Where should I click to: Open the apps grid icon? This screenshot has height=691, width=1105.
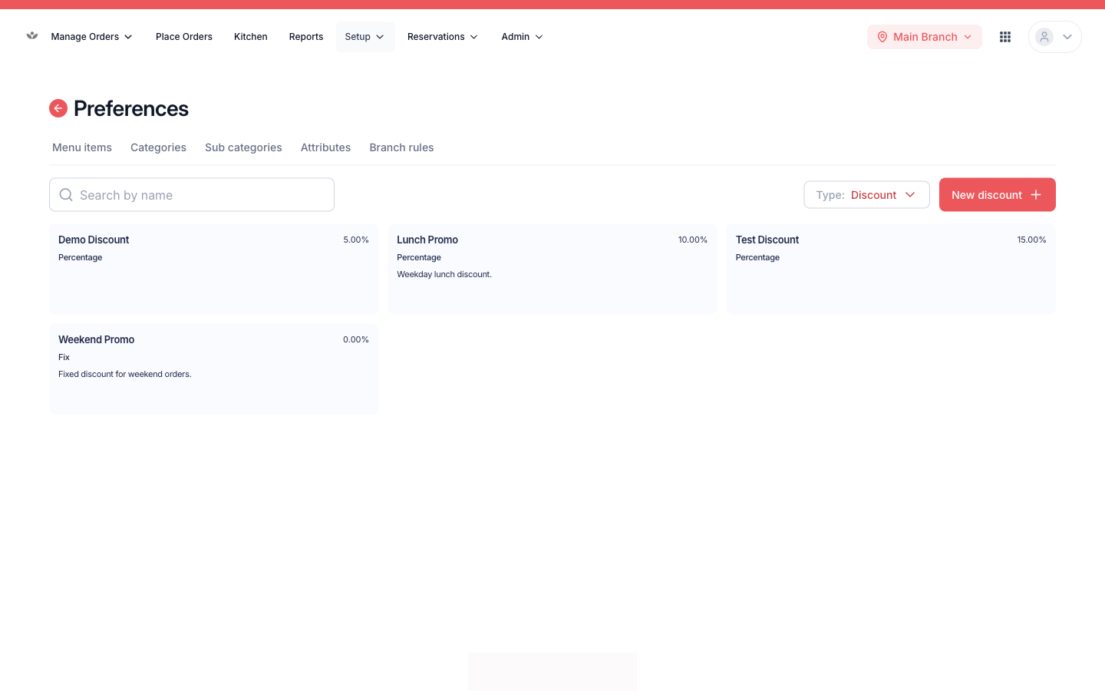1005,37
